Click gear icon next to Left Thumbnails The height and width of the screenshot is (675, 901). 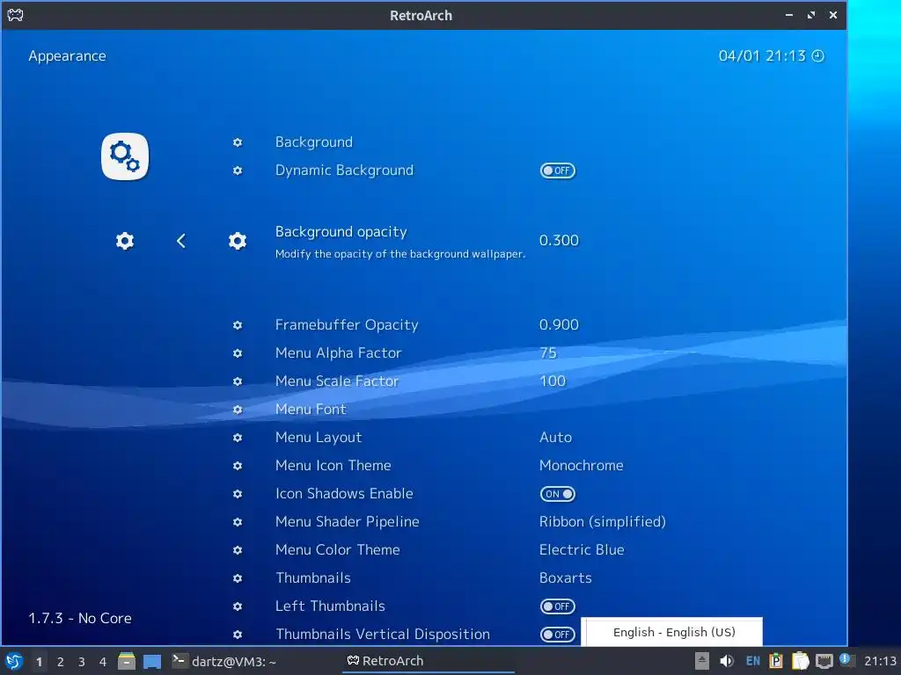pos(238,606)
